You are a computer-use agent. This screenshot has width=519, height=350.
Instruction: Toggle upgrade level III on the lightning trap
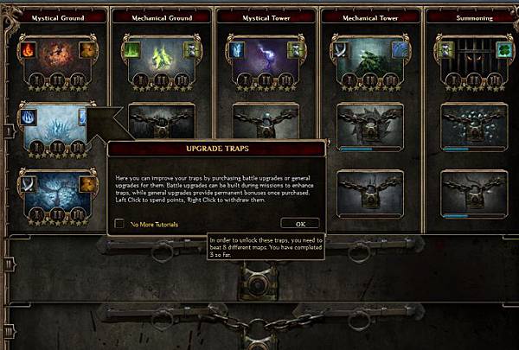285,80
